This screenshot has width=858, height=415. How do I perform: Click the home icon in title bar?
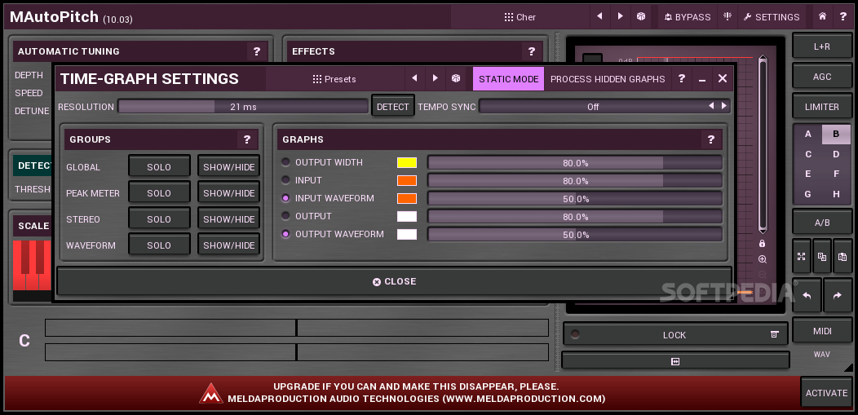822,16
